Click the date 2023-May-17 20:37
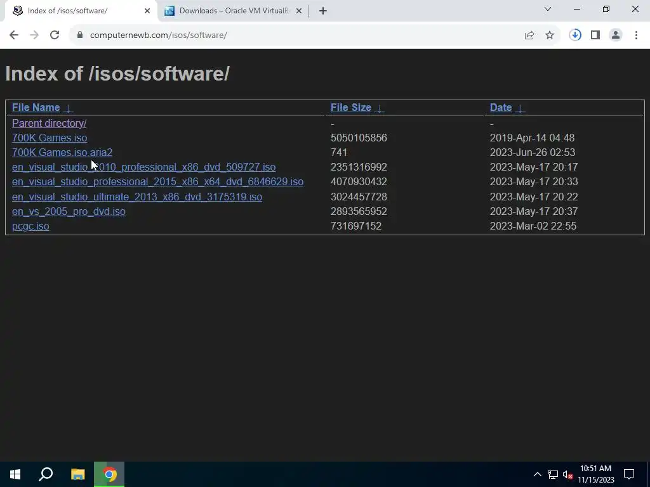This screenshot has height=487, width=650. click(533, 212)
